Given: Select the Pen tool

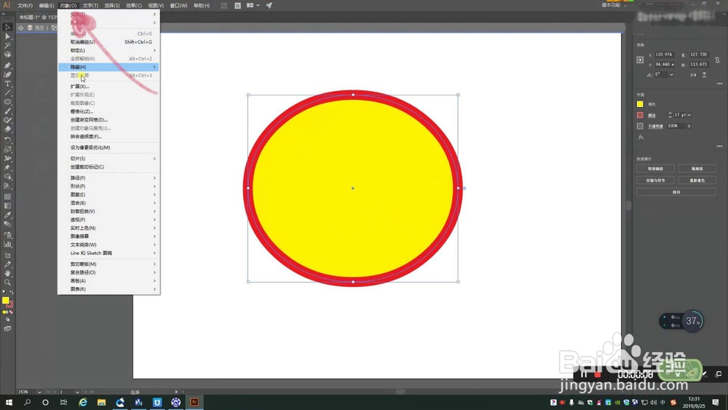Looking at the screenshot, I should pyautogui.click(x=7, y=66).
